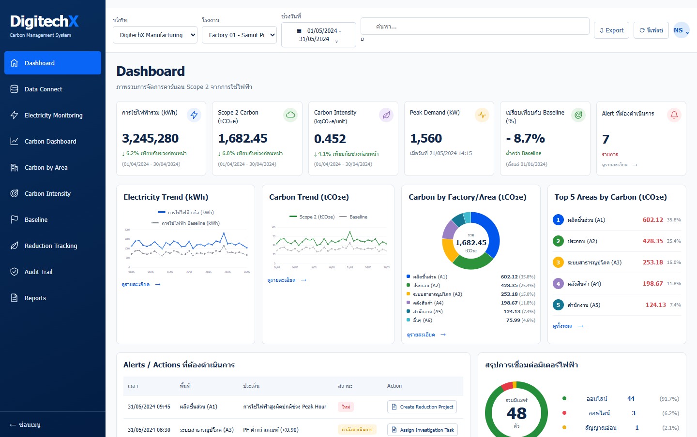The image size is (697, 437).
Task: Click the รีเฟรช refresh button
Action: (x=651, y=30)
